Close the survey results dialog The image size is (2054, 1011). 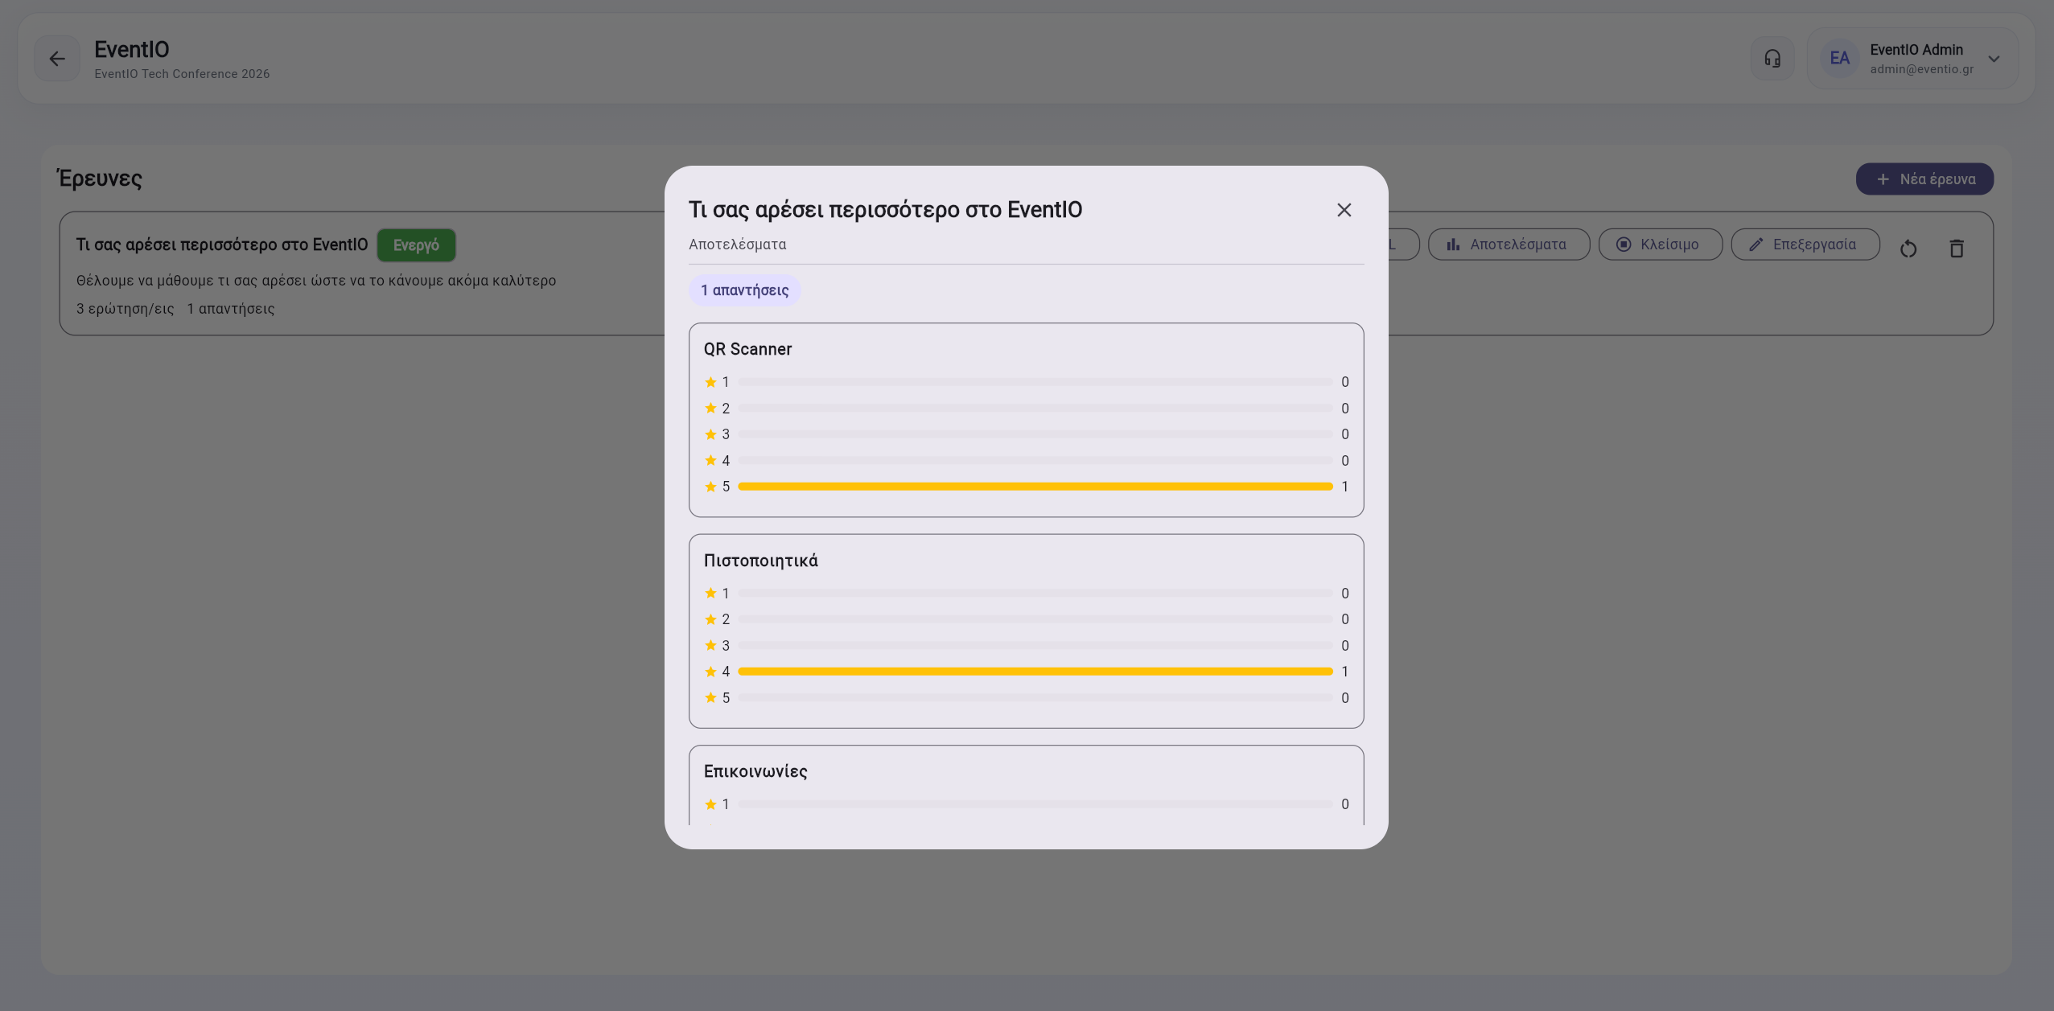pos(1344,210)
